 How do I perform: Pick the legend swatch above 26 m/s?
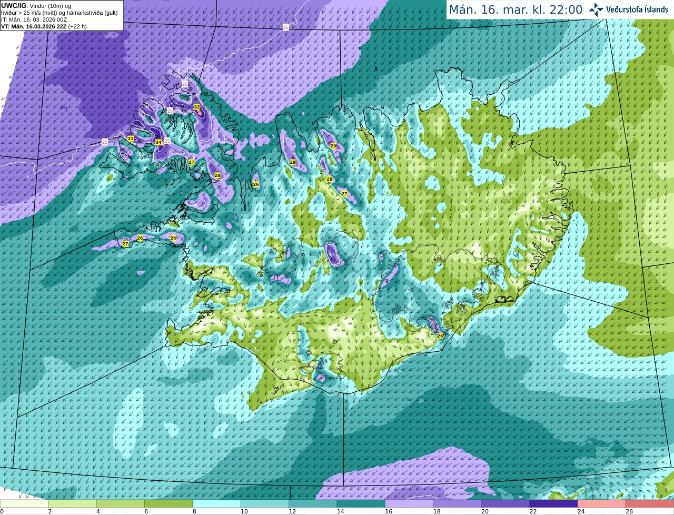650,504
